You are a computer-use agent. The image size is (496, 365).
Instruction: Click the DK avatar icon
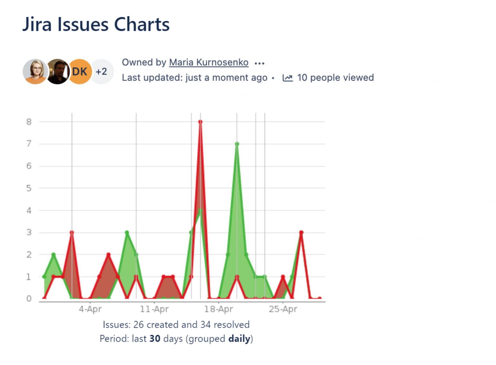[x=79, y=71]
